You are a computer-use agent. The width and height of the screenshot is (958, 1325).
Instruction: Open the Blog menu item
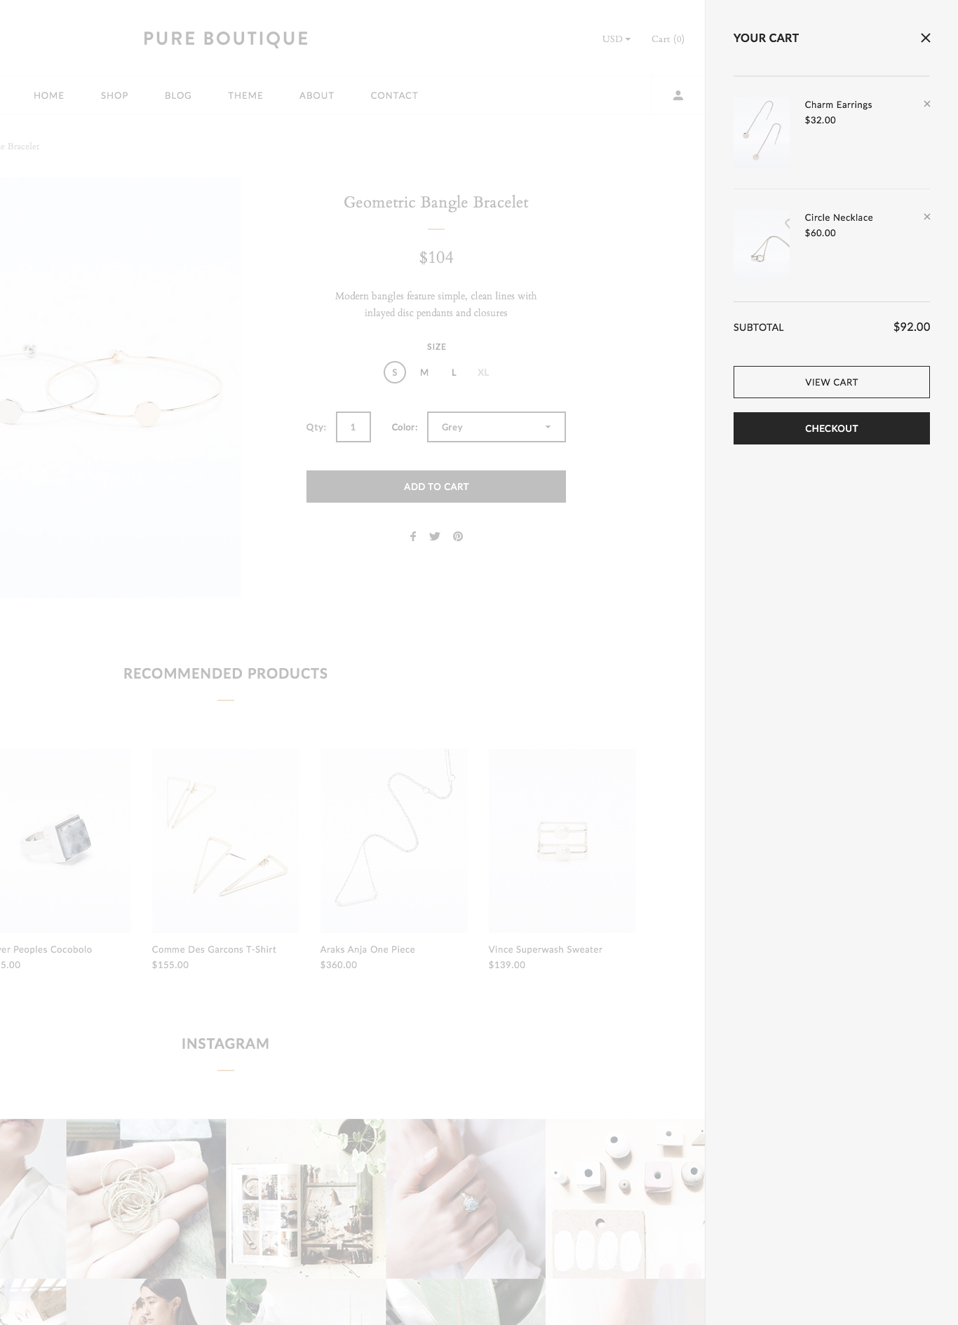tap(178, 95)
